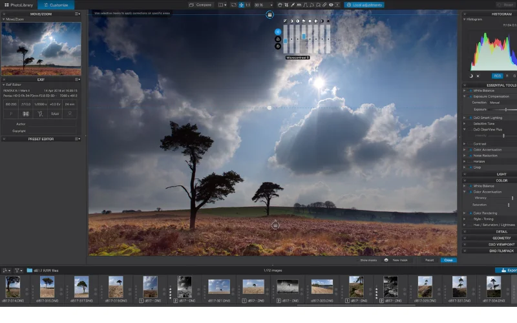This screenshot has height=323, width=517.
Task: Select the bottom equalizer group button
Action: pos(278,46)
